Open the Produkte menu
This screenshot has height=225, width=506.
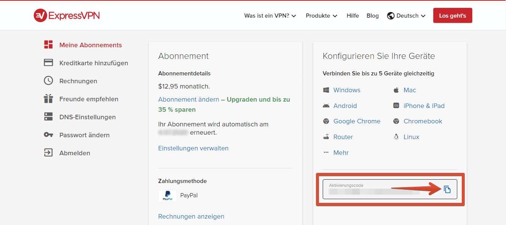pos(322,16)
